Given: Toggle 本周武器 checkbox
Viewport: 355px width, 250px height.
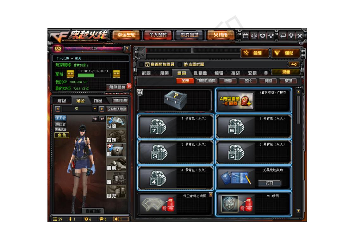Looking at the screenshot, I should (180, 65).
